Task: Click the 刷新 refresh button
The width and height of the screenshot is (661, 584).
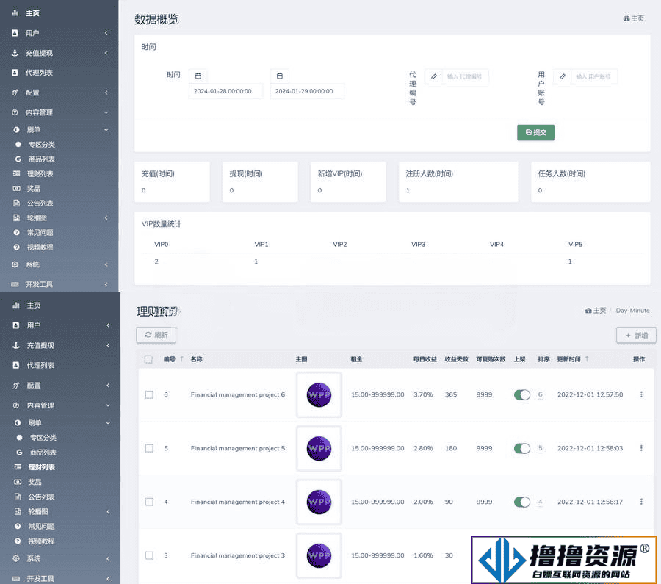Action: tap(156, 335)
